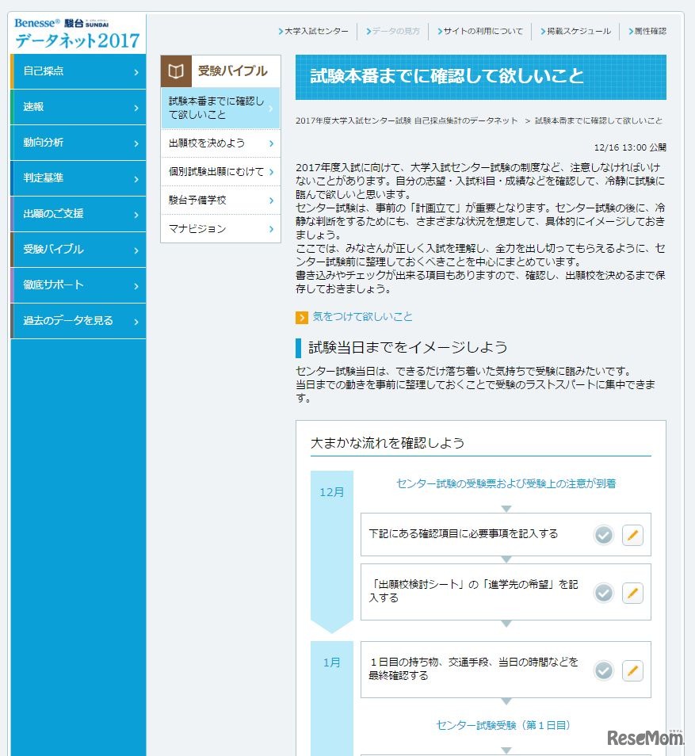Click chevron on 試験本番までに確認して欲しいこと submenu item
The height and width of the screenshot is (756, 695).
[271, 109]
